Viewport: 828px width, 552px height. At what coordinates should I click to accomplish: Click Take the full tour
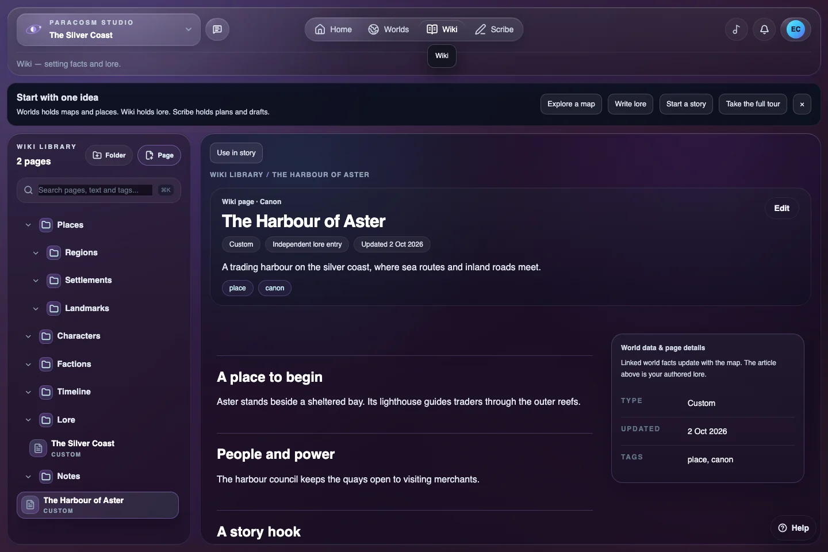point(753,104)
